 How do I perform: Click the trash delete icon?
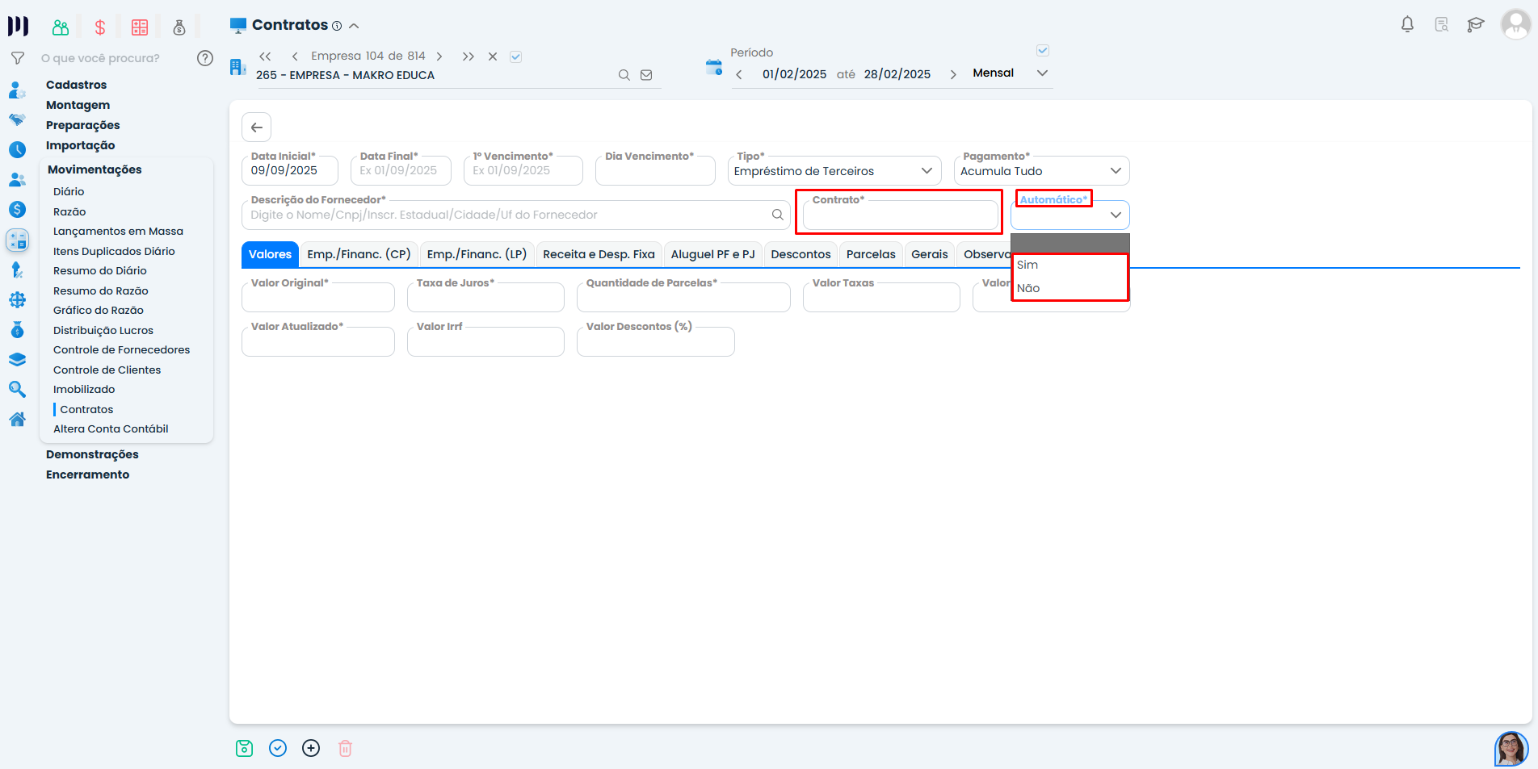(x=345, y=748)
